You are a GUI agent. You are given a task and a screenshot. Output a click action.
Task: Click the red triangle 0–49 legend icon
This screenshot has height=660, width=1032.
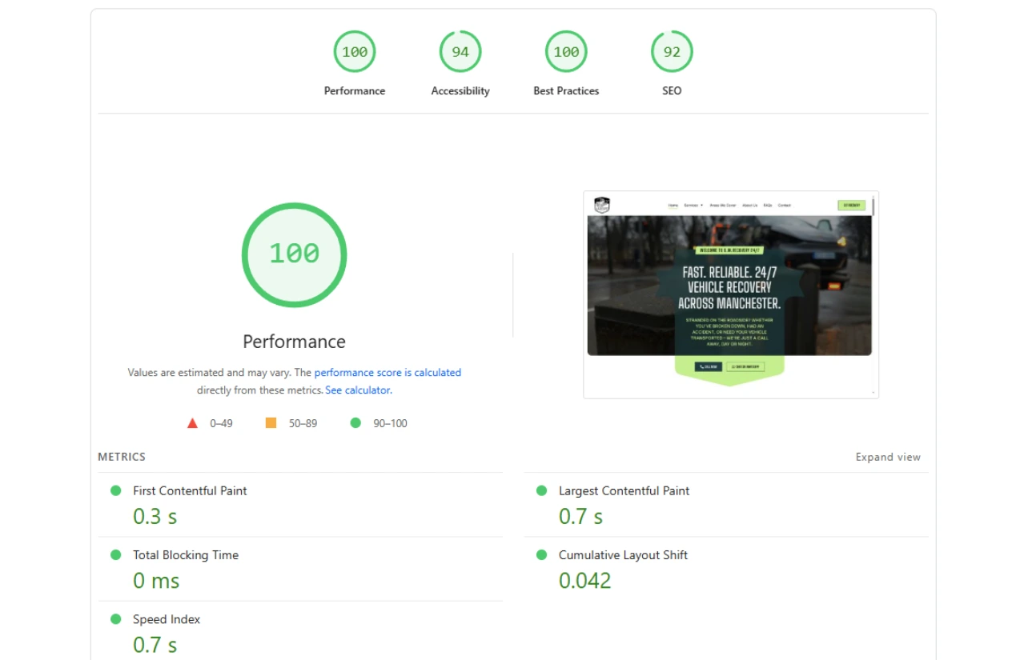[x=192, y=423]
